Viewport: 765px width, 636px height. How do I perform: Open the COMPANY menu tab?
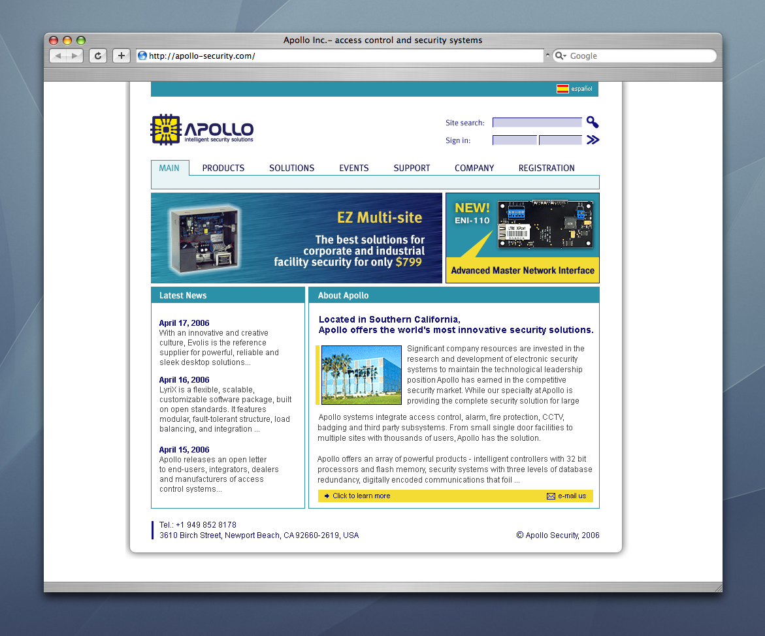click(474, 168)
